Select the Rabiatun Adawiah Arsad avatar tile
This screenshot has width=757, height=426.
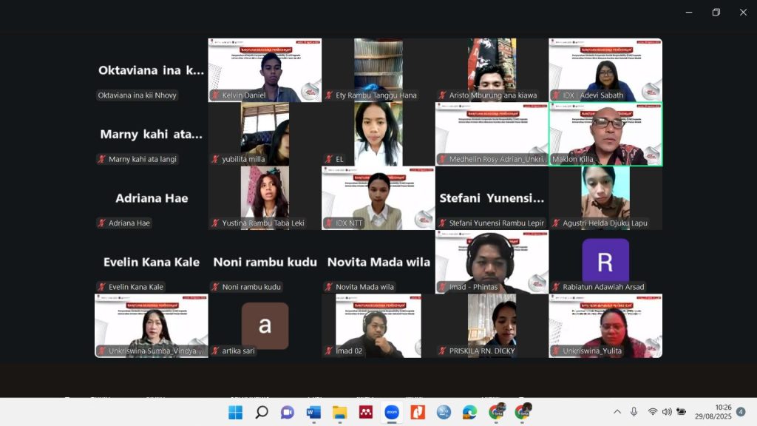pos(605,262)
